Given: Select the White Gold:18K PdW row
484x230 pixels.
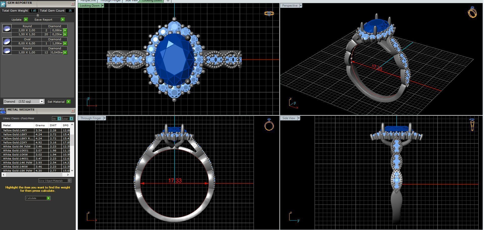Looking at the screenshot, I should tap(36, 171).
